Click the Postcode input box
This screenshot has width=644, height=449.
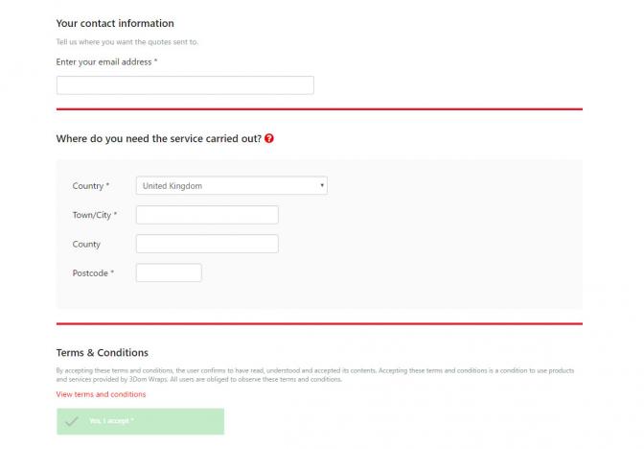point(169,273)
